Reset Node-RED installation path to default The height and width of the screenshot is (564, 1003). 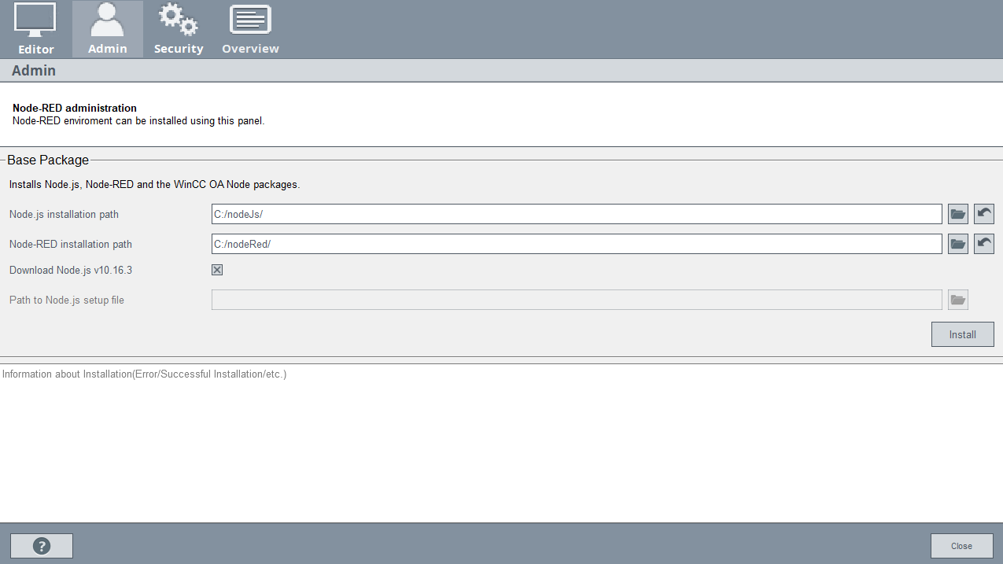coord(984,244)
